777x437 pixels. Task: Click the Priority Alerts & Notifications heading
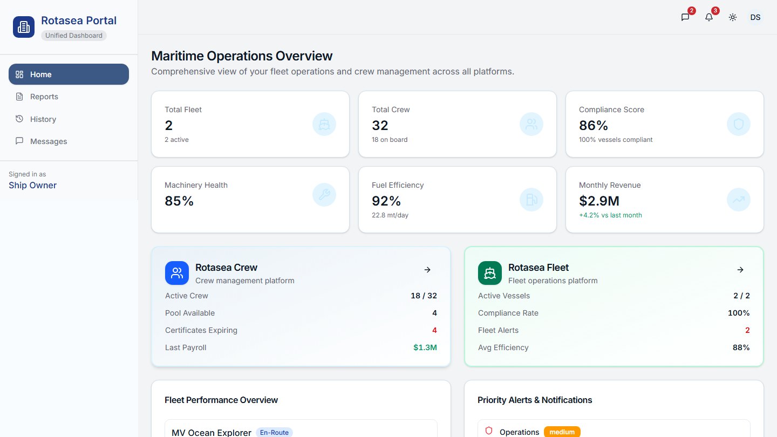(x=535, y=400)
